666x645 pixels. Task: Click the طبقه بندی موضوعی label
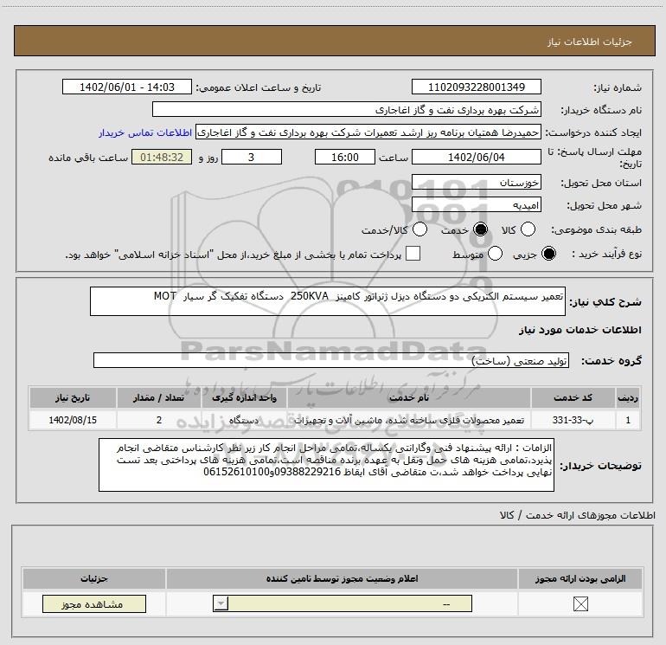596,229
